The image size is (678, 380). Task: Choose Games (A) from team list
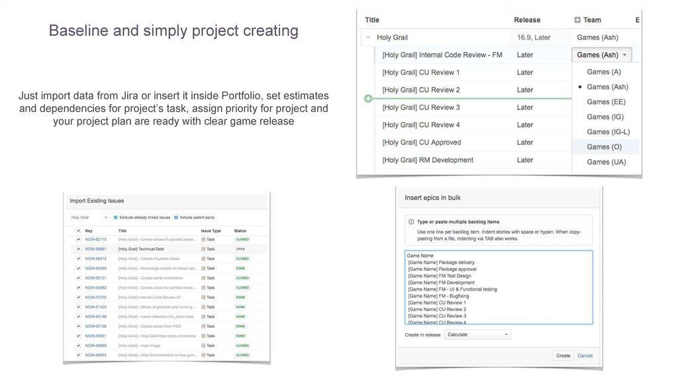pos(604,71)
